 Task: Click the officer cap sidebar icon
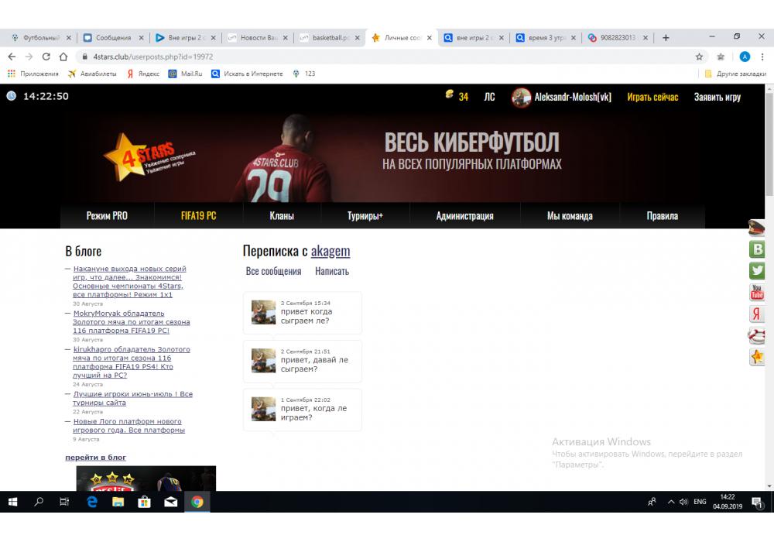757,228
